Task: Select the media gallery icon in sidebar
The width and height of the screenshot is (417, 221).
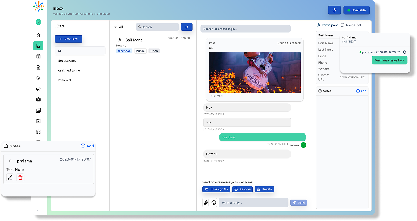Action: tap(38, 110)
